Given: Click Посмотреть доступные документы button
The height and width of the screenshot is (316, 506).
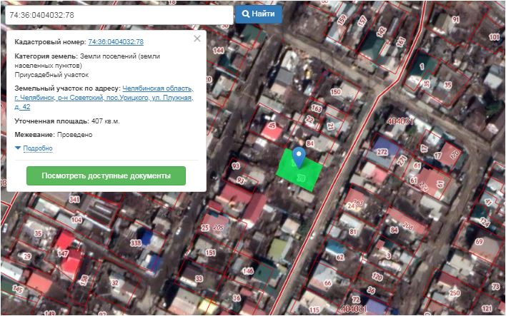Looking at the screenshot, I should click(106, 175).
